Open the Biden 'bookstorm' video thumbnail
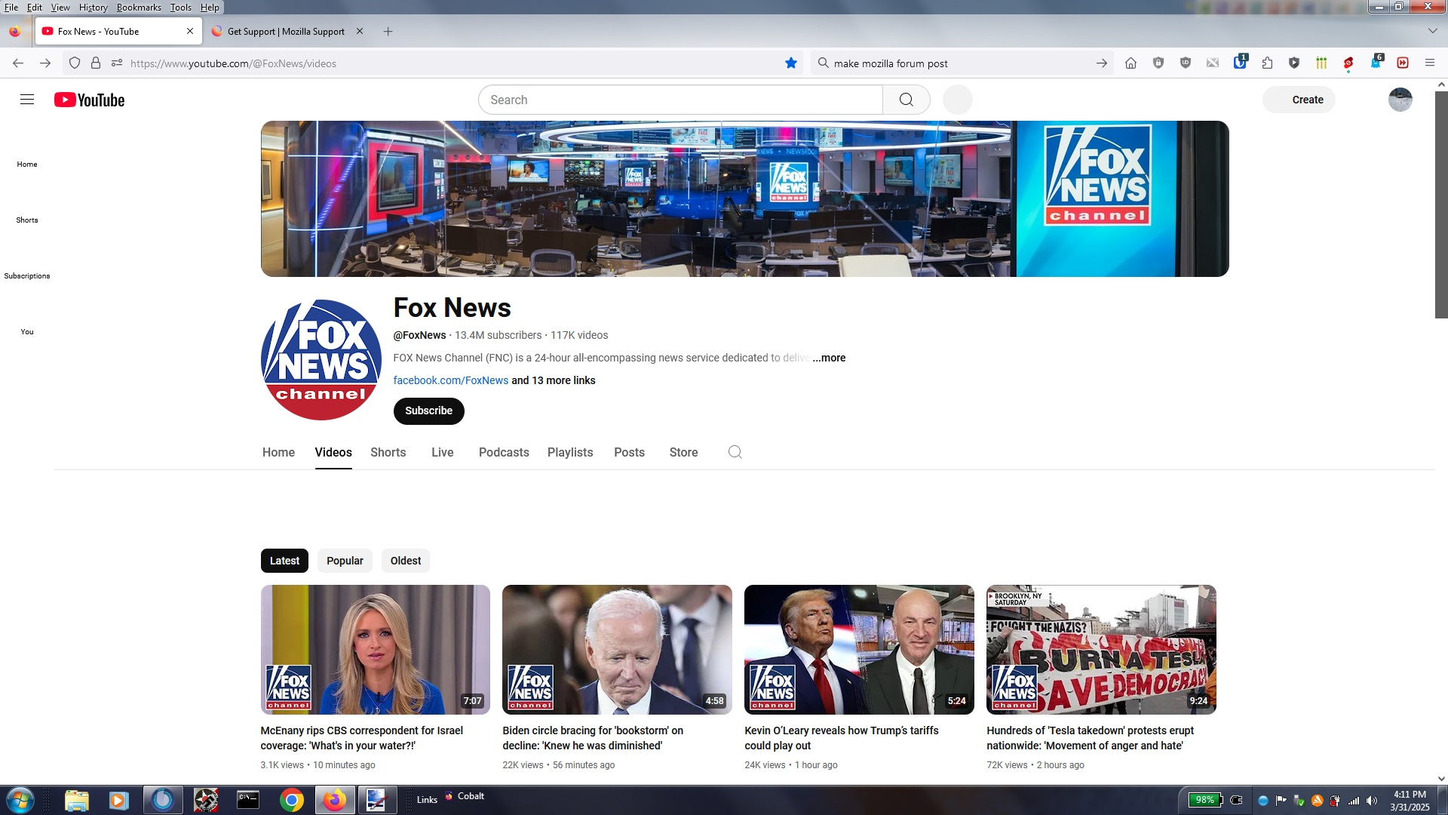This screenshot has width=1448, height=815. click(x=617, y=649)
